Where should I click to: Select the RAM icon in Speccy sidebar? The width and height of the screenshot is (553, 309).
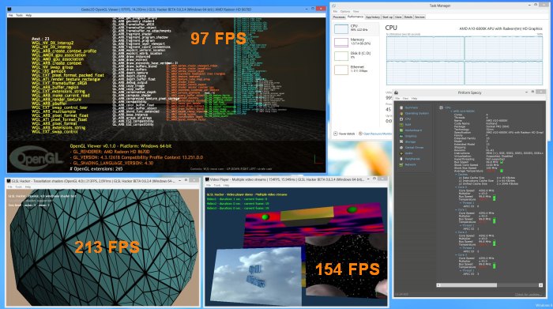point(401,125)
